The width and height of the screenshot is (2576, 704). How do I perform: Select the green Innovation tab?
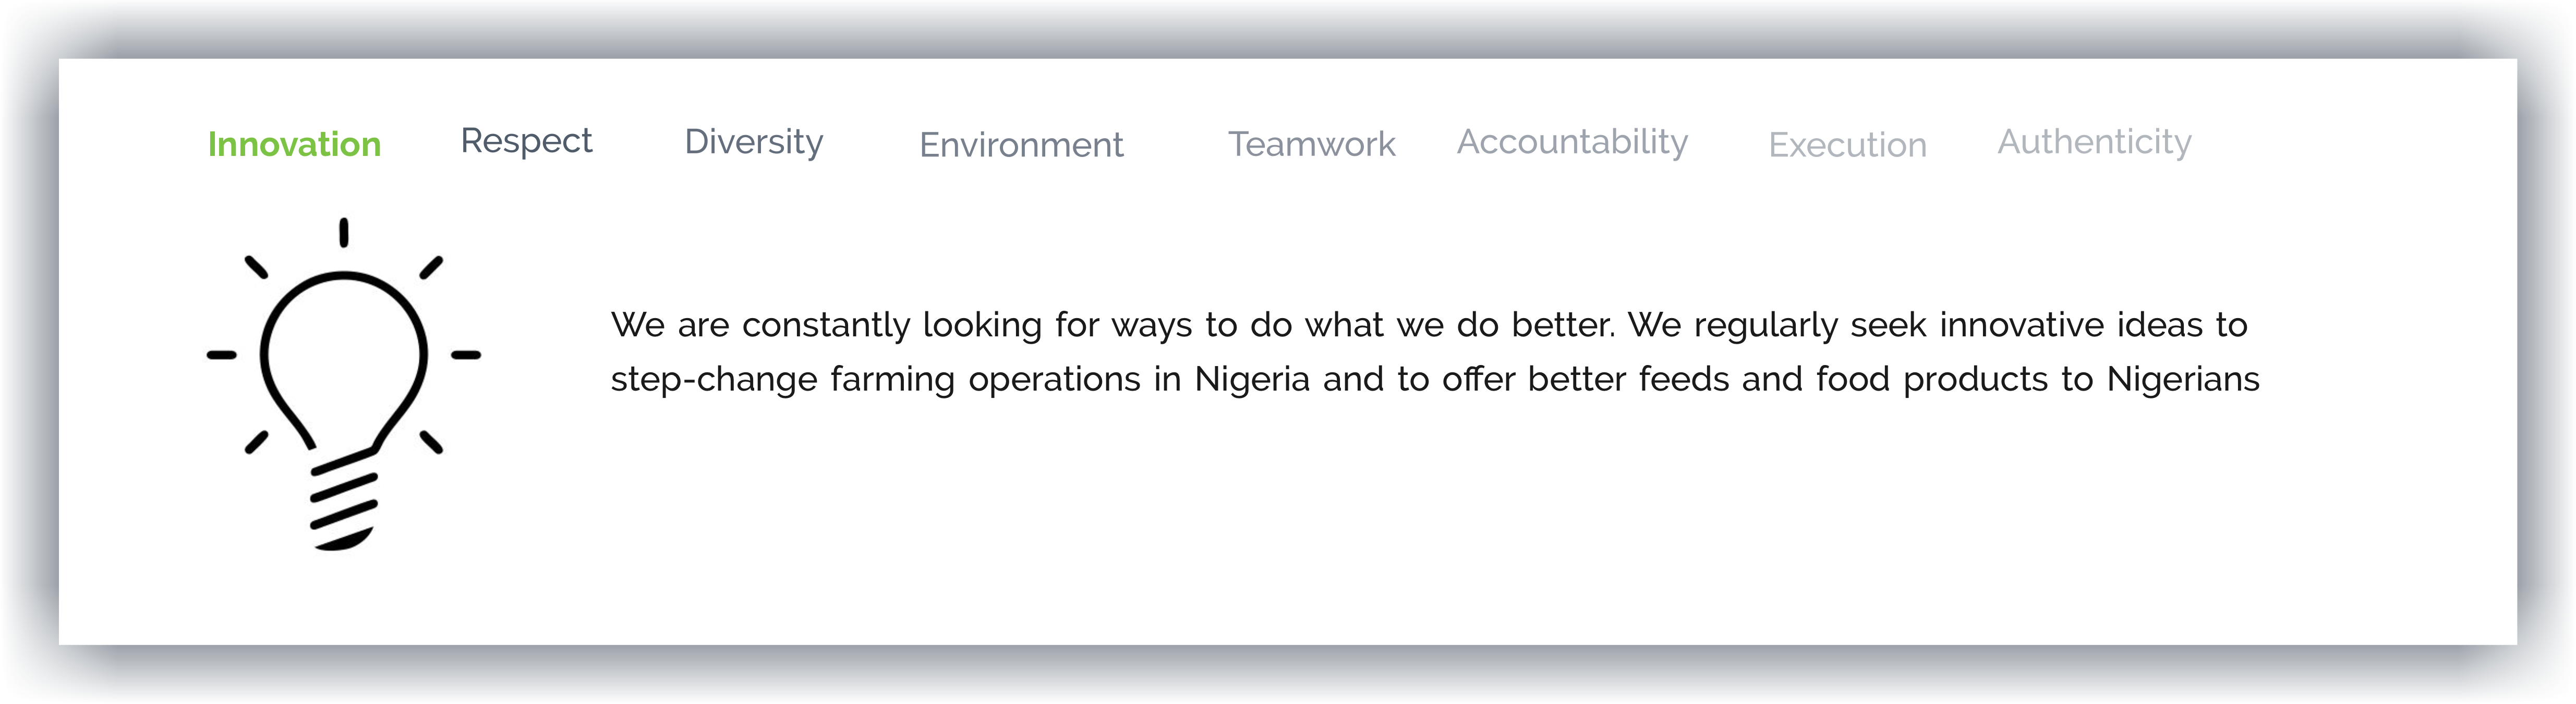pos(294,144)
